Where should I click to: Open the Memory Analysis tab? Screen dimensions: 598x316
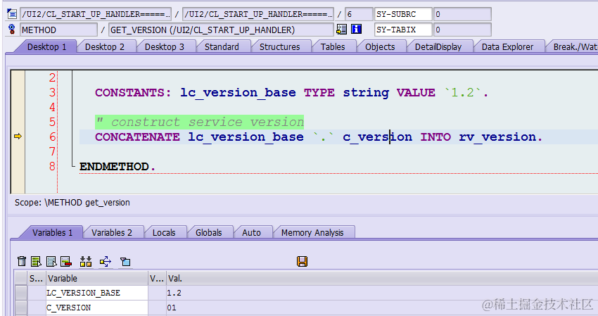tap(312, 233)
